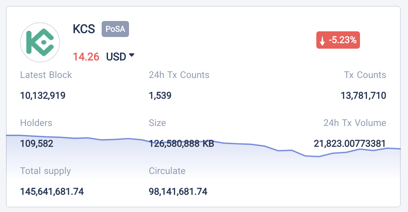Click the Total supply value 145,641,681.74
The width and height of the screenshot is (408, 212).
click(52, 191)
